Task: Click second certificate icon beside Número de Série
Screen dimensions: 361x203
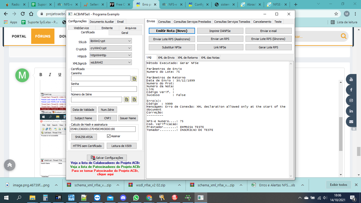Action: click(x=134, y=99)
